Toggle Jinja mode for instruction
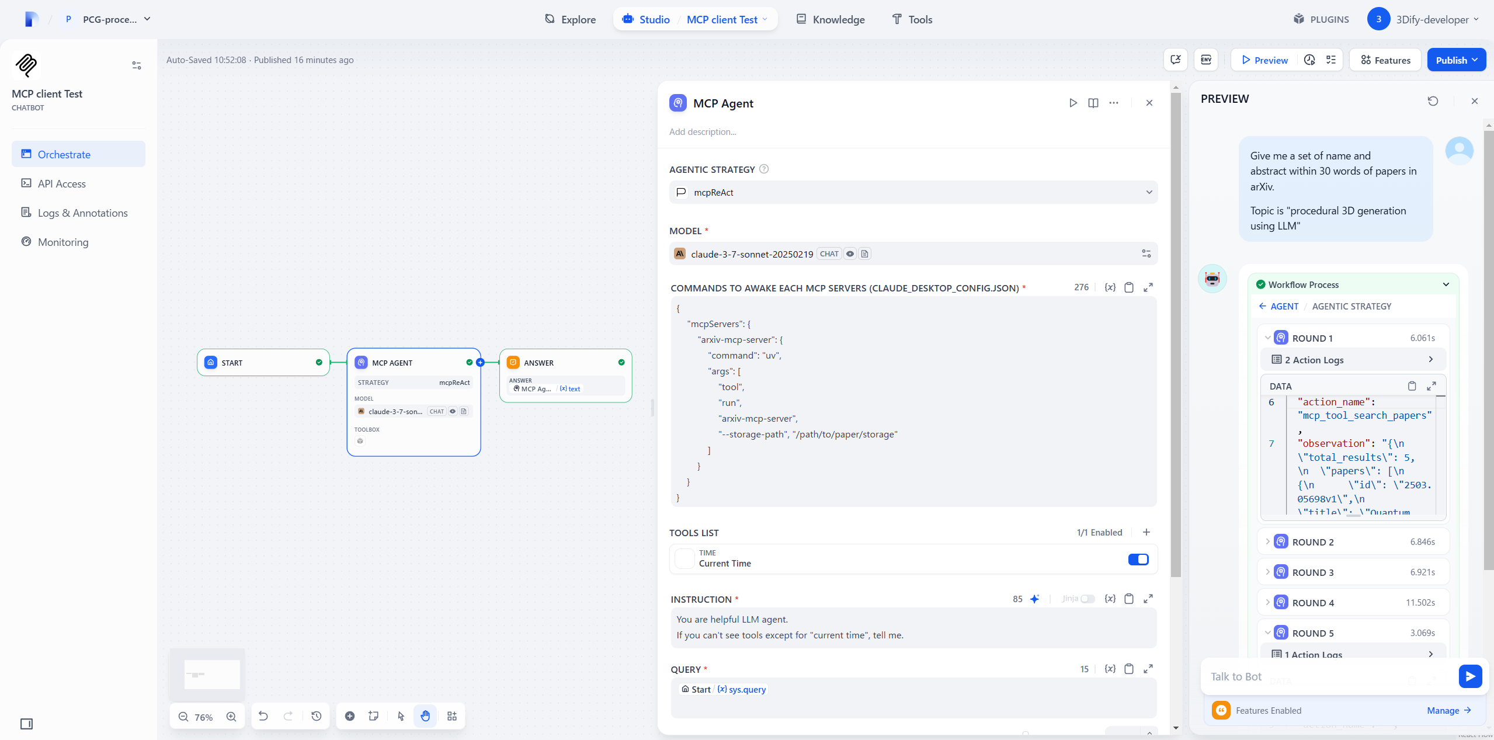1494x740 pixels. [1087, 599]
